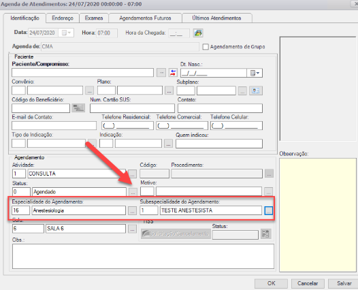Open Sala lookup ellipsis button

pos(132,229)
